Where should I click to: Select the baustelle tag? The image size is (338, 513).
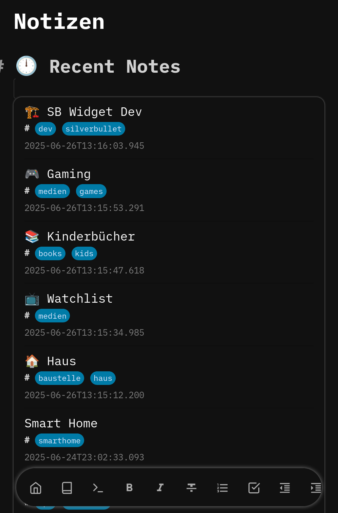click(x=59, y=378)
